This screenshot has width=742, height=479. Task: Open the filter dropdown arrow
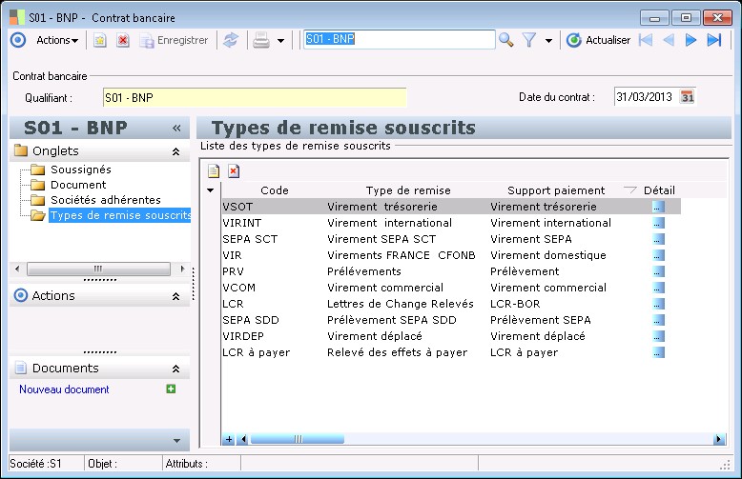[548, 41]
